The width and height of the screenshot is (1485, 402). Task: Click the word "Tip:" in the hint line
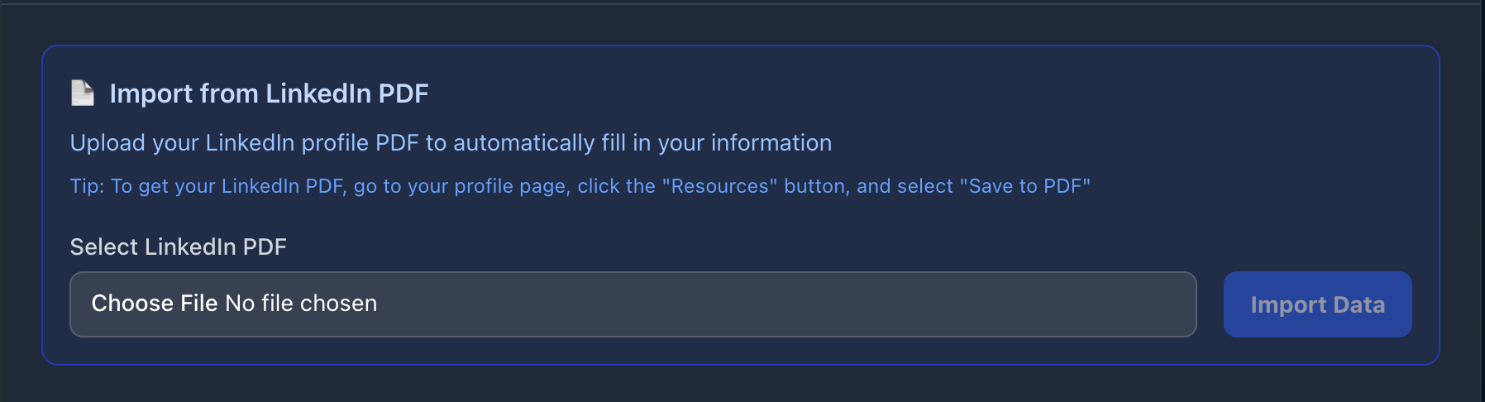click(x=87, y=186)
